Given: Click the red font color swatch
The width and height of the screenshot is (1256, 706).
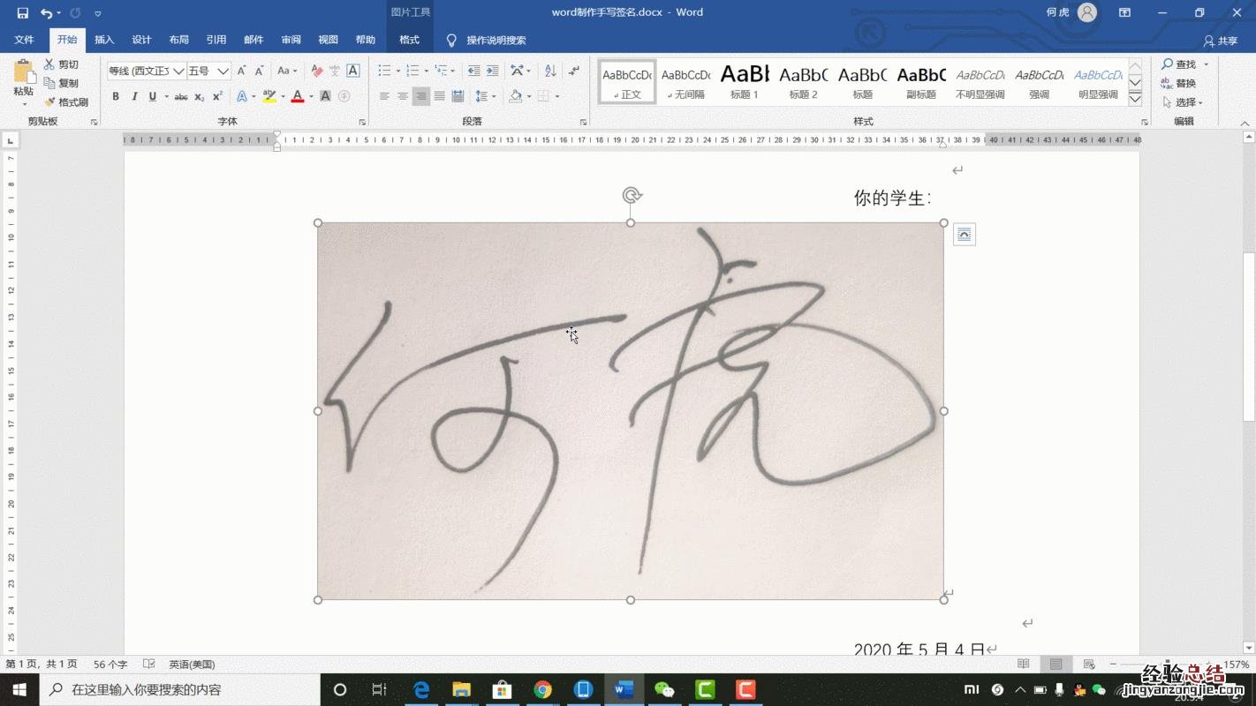Looking at the screenshot, I should click(x=298, y=96).
